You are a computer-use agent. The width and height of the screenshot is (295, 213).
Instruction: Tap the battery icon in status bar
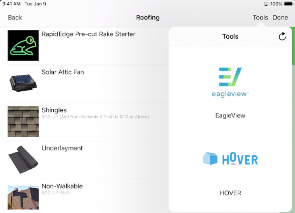coord(289,4)
